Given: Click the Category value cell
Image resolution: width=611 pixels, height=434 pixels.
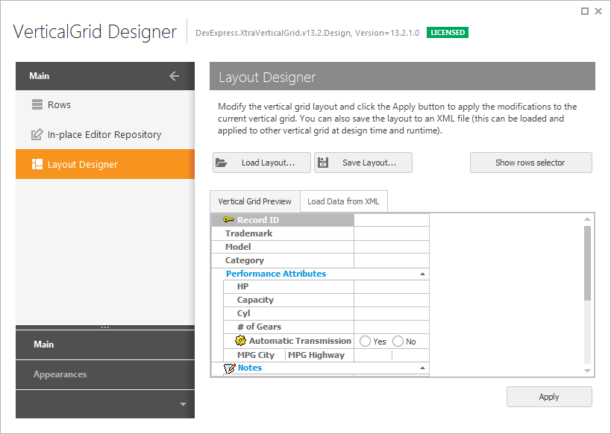Looking at the screenshot, I should pos(392,260).
